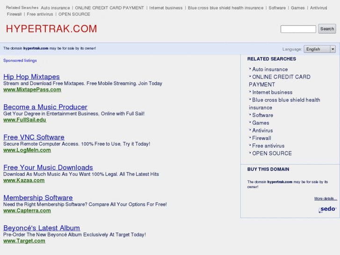
Task: Click the Free VNC Software description text
Action: point(77,144)
